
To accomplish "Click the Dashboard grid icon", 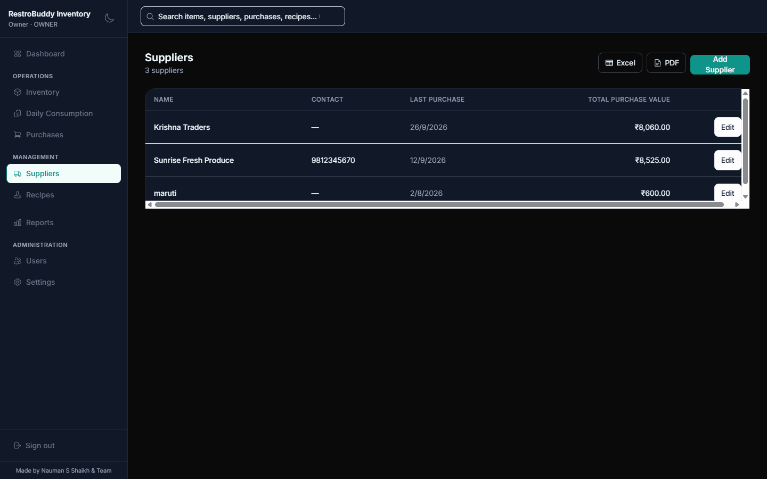I will tap(18, 54).
